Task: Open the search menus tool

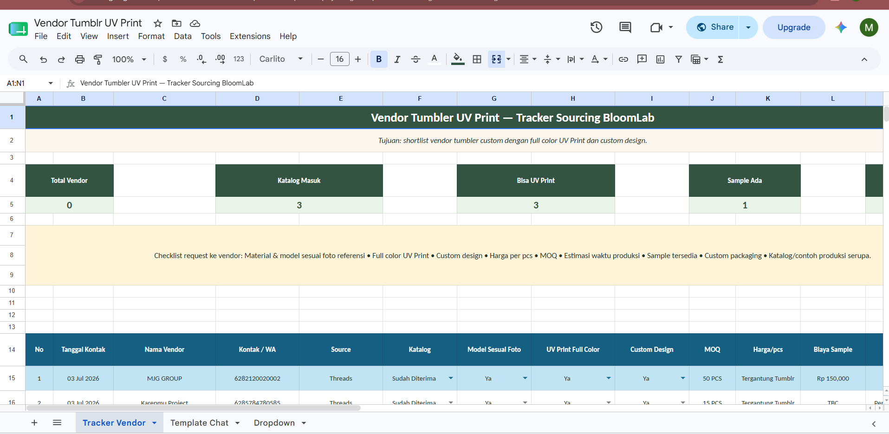Action: click(x=23, y=59)
